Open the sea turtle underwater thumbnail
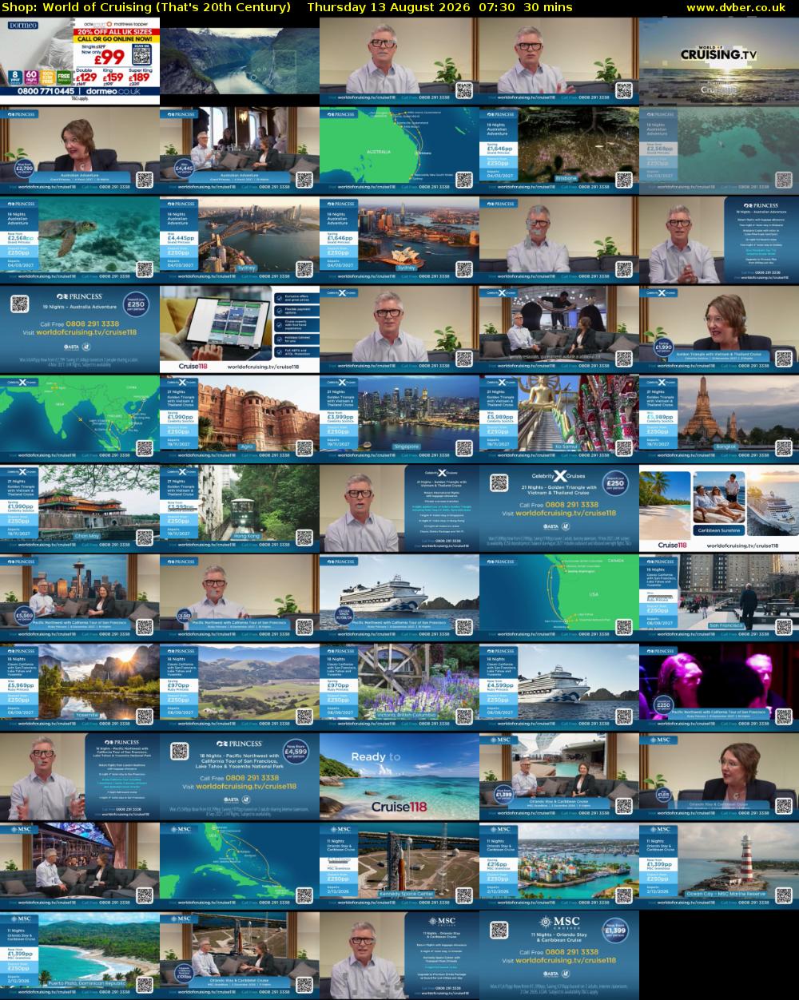 (80, 240)
